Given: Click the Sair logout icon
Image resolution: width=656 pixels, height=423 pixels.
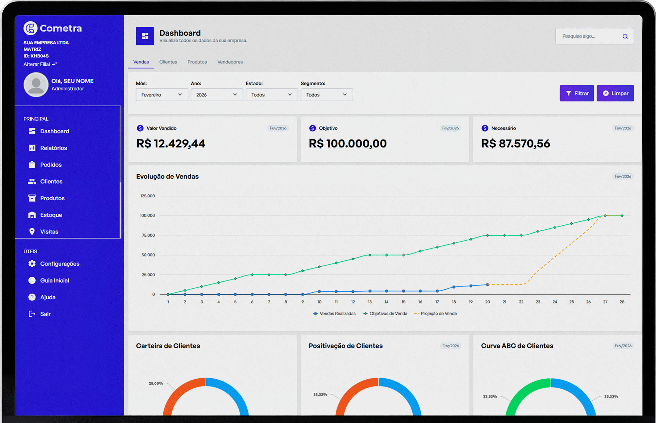Looking at the screenshot, I should (32, 314).
